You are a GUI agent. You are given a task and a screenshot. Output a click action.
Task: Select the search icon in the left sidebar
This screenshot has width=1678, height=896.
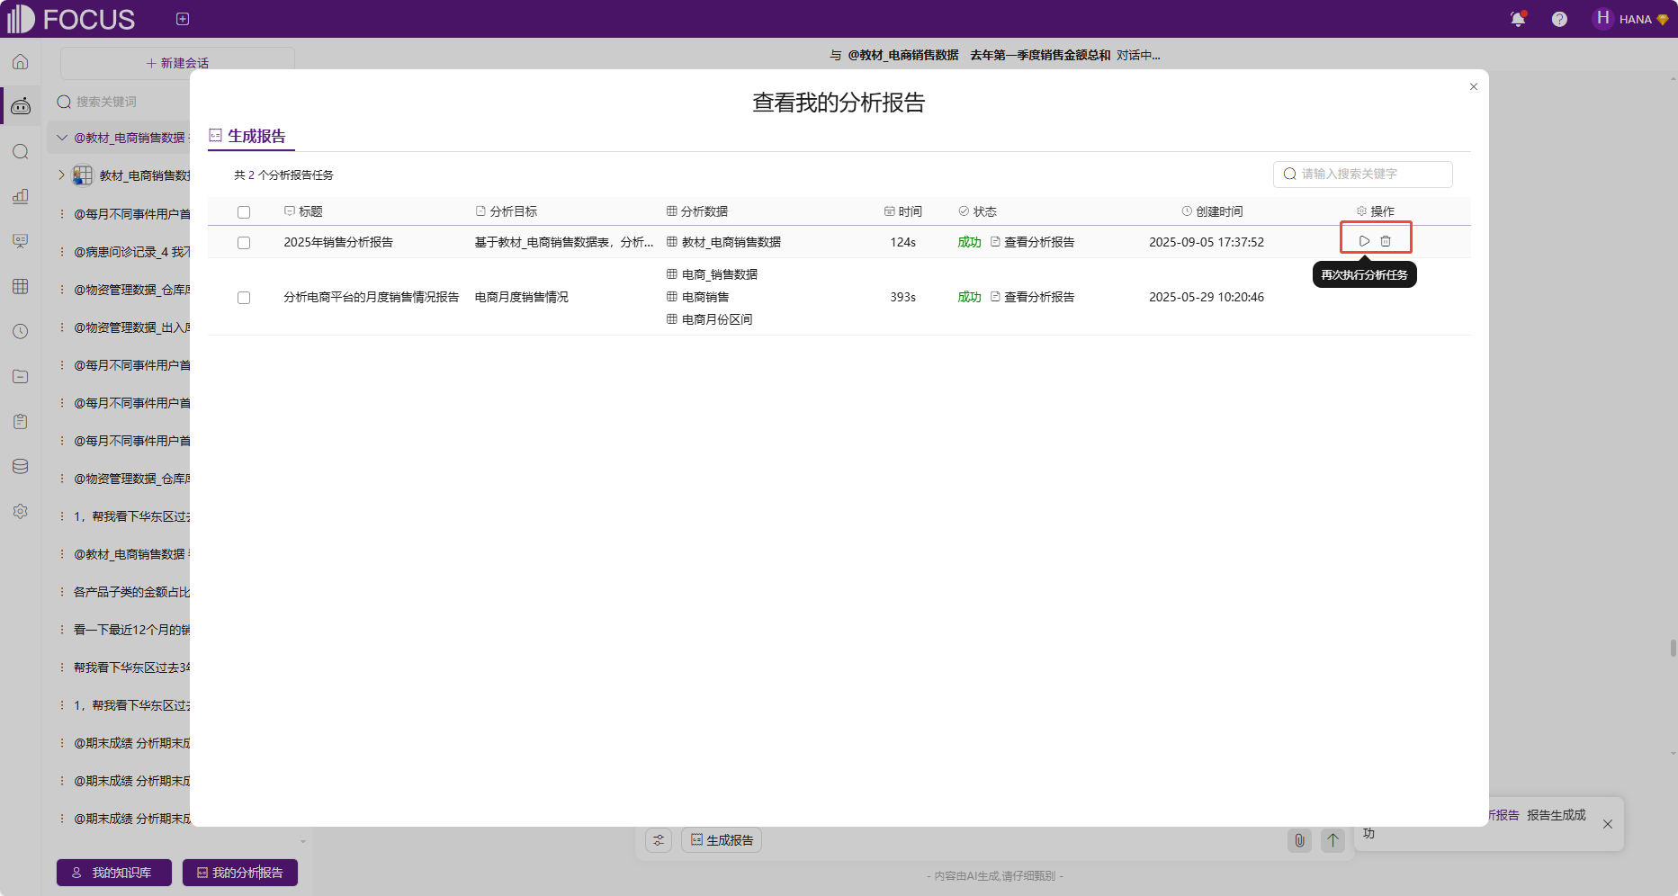(x=20, y=152)
